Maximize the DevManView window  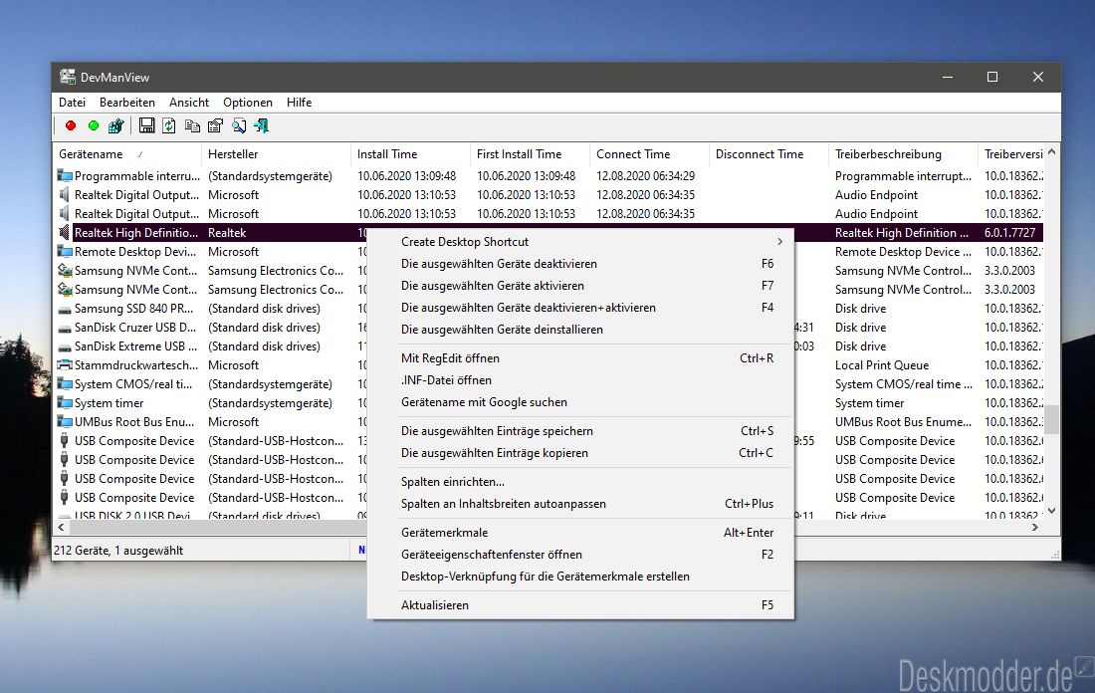(992, 77)
